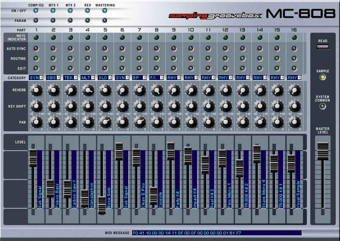Screen dimensions: 340x241
Task: Click NOTE INDICATOR LED for part 7
Action: (x=139, y=37)
